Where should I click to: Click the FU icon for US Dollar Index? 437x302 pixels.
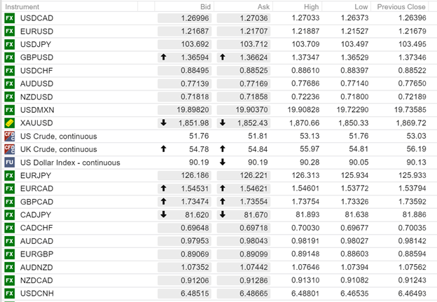[10, 163]
